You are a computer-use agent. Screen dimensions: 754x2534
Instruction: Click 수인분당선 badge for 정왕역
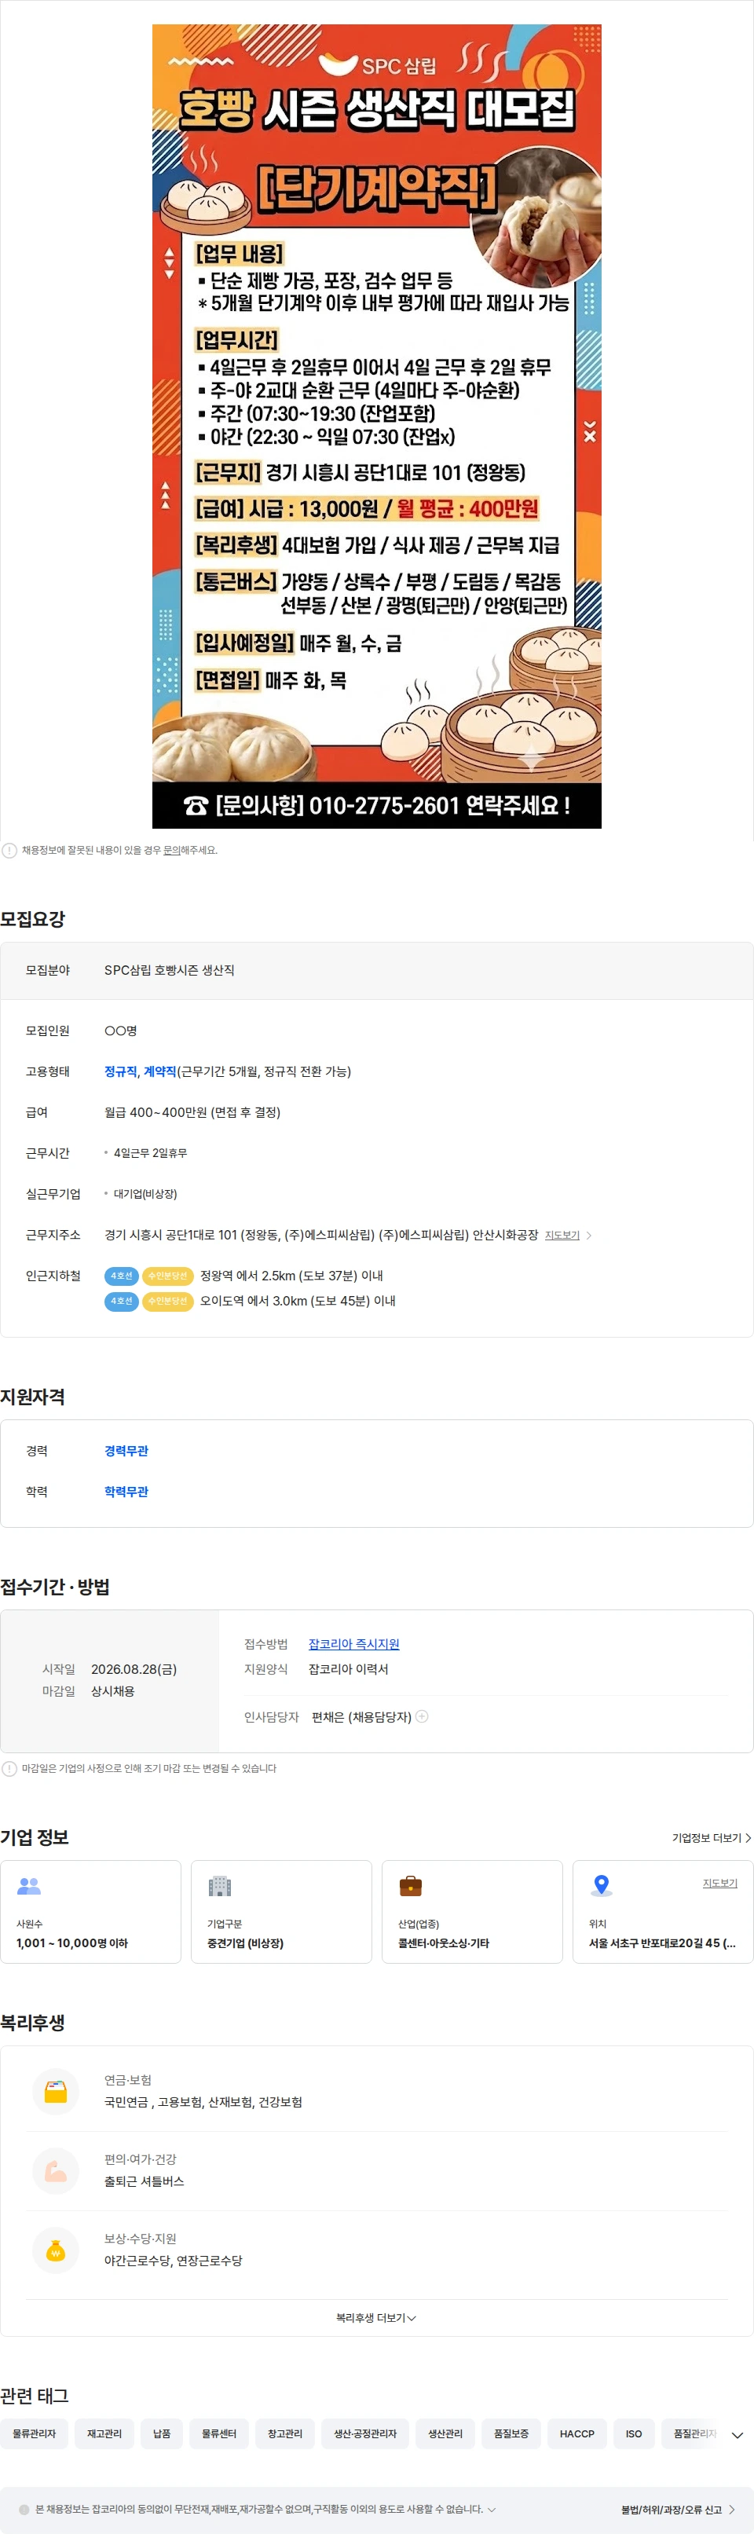[167, 1276]
